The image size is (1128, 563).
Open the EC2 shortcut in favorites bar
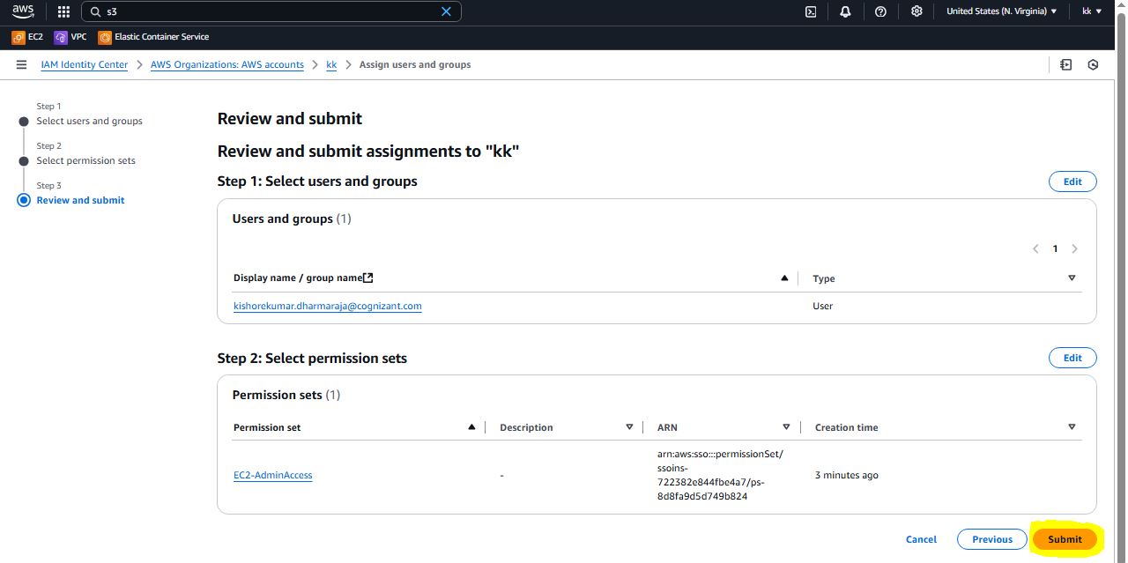(27, 37)
